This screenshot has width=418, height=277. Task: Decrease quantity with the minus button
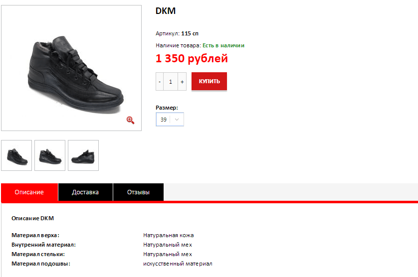[x=160, y=82]
